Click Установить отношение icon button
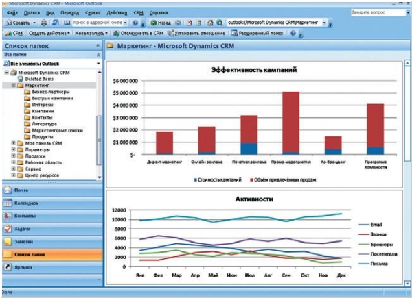Image resolution: width=412 pixels, height=298 pixels. coord(196,34)
